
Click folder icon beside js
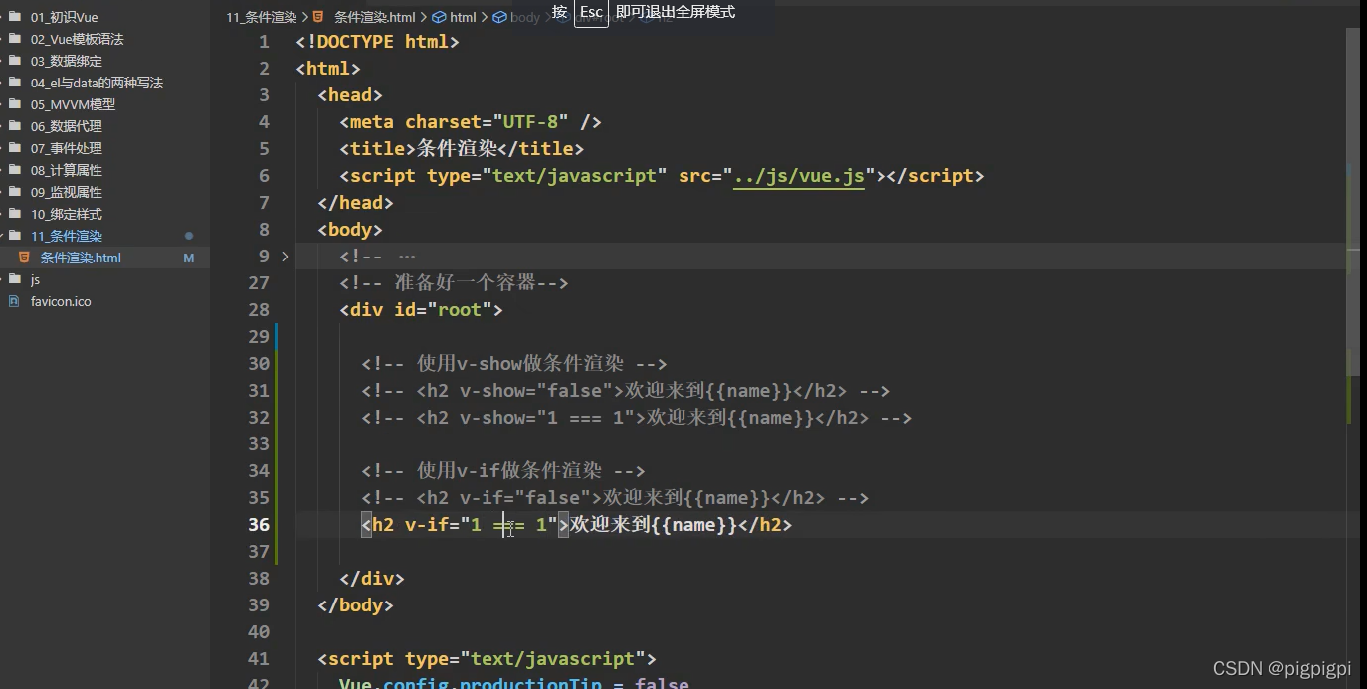click(x=14, y=279)
